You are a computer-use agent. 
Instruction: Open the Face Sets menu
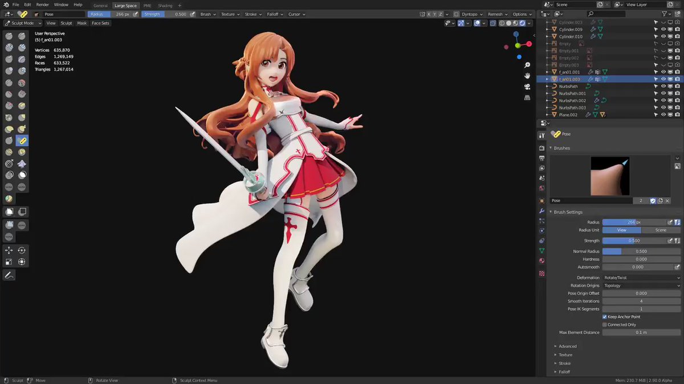point(100,23)
